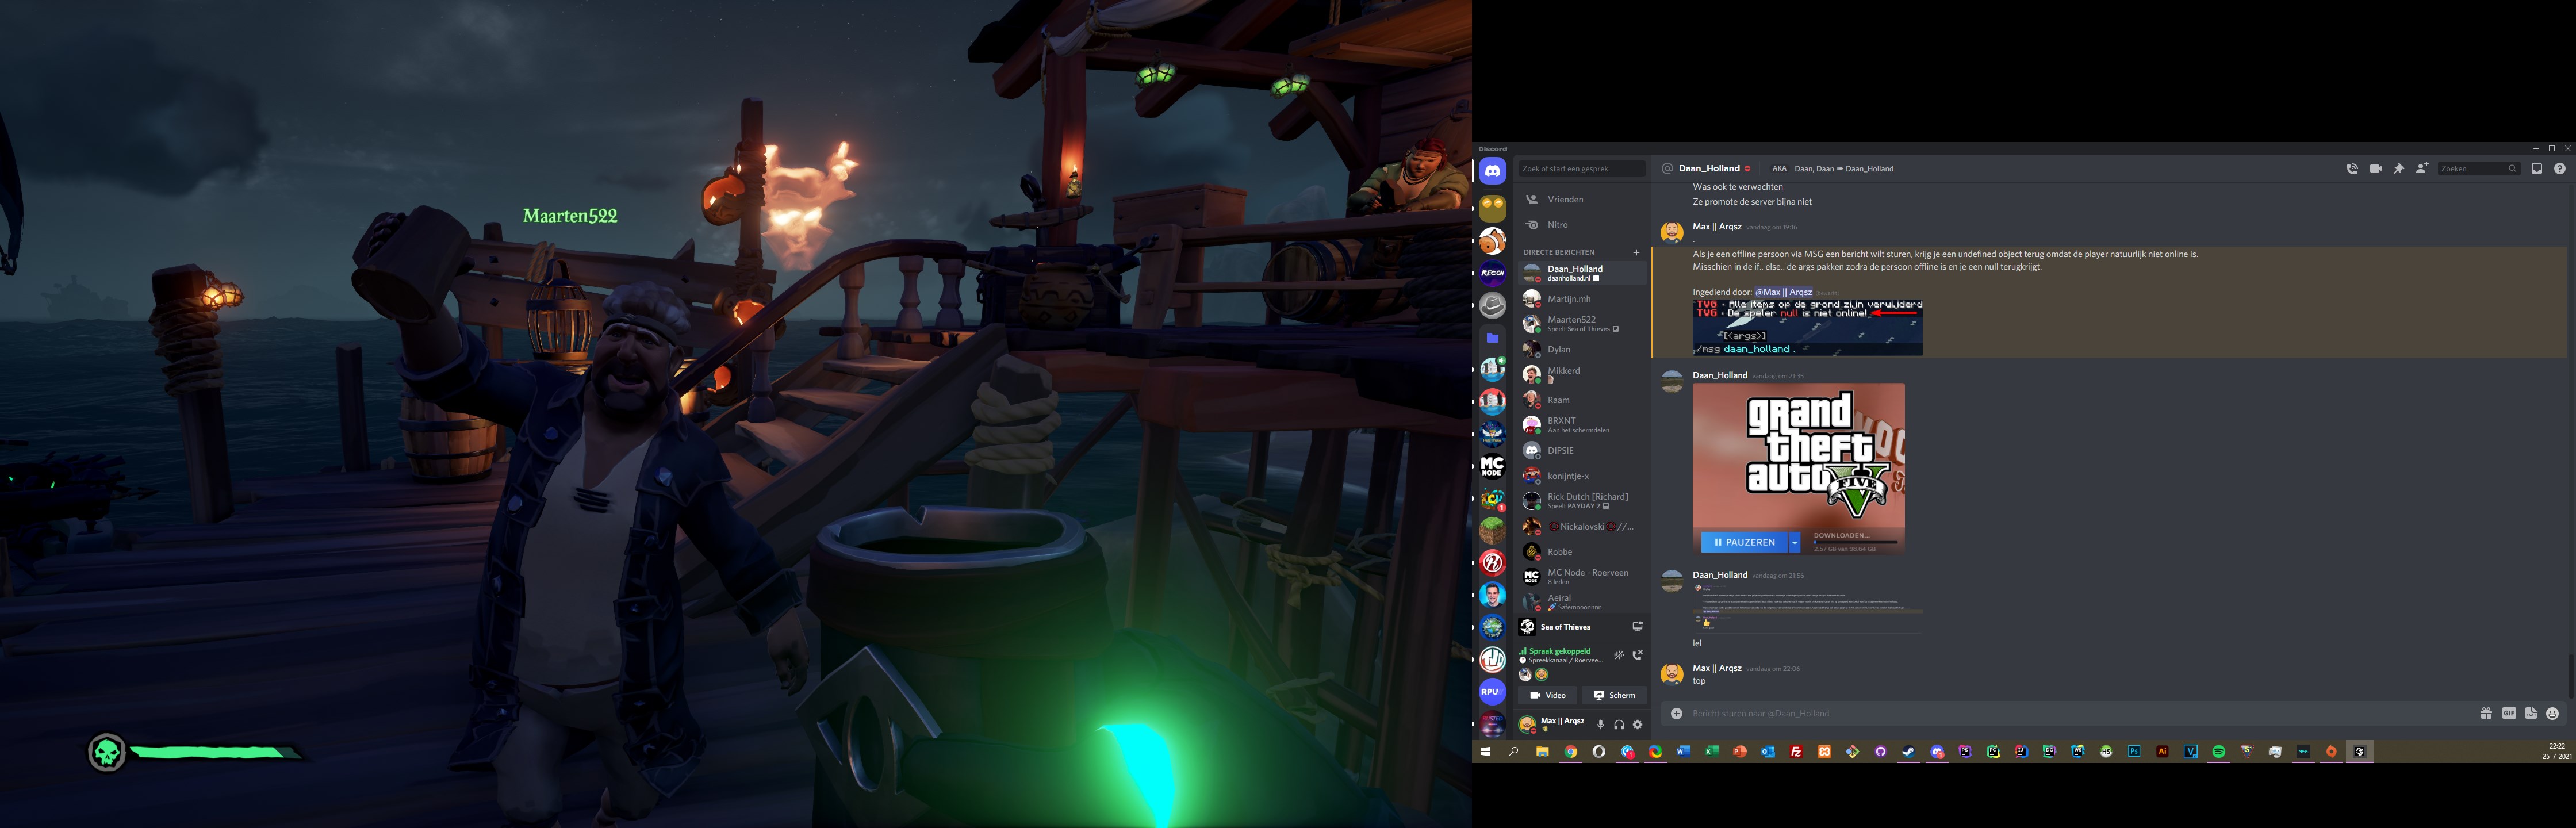Open the emoji picker
Image resolution: width=2576 pixels, height=828 pixels.
[x=2552, y=713]
